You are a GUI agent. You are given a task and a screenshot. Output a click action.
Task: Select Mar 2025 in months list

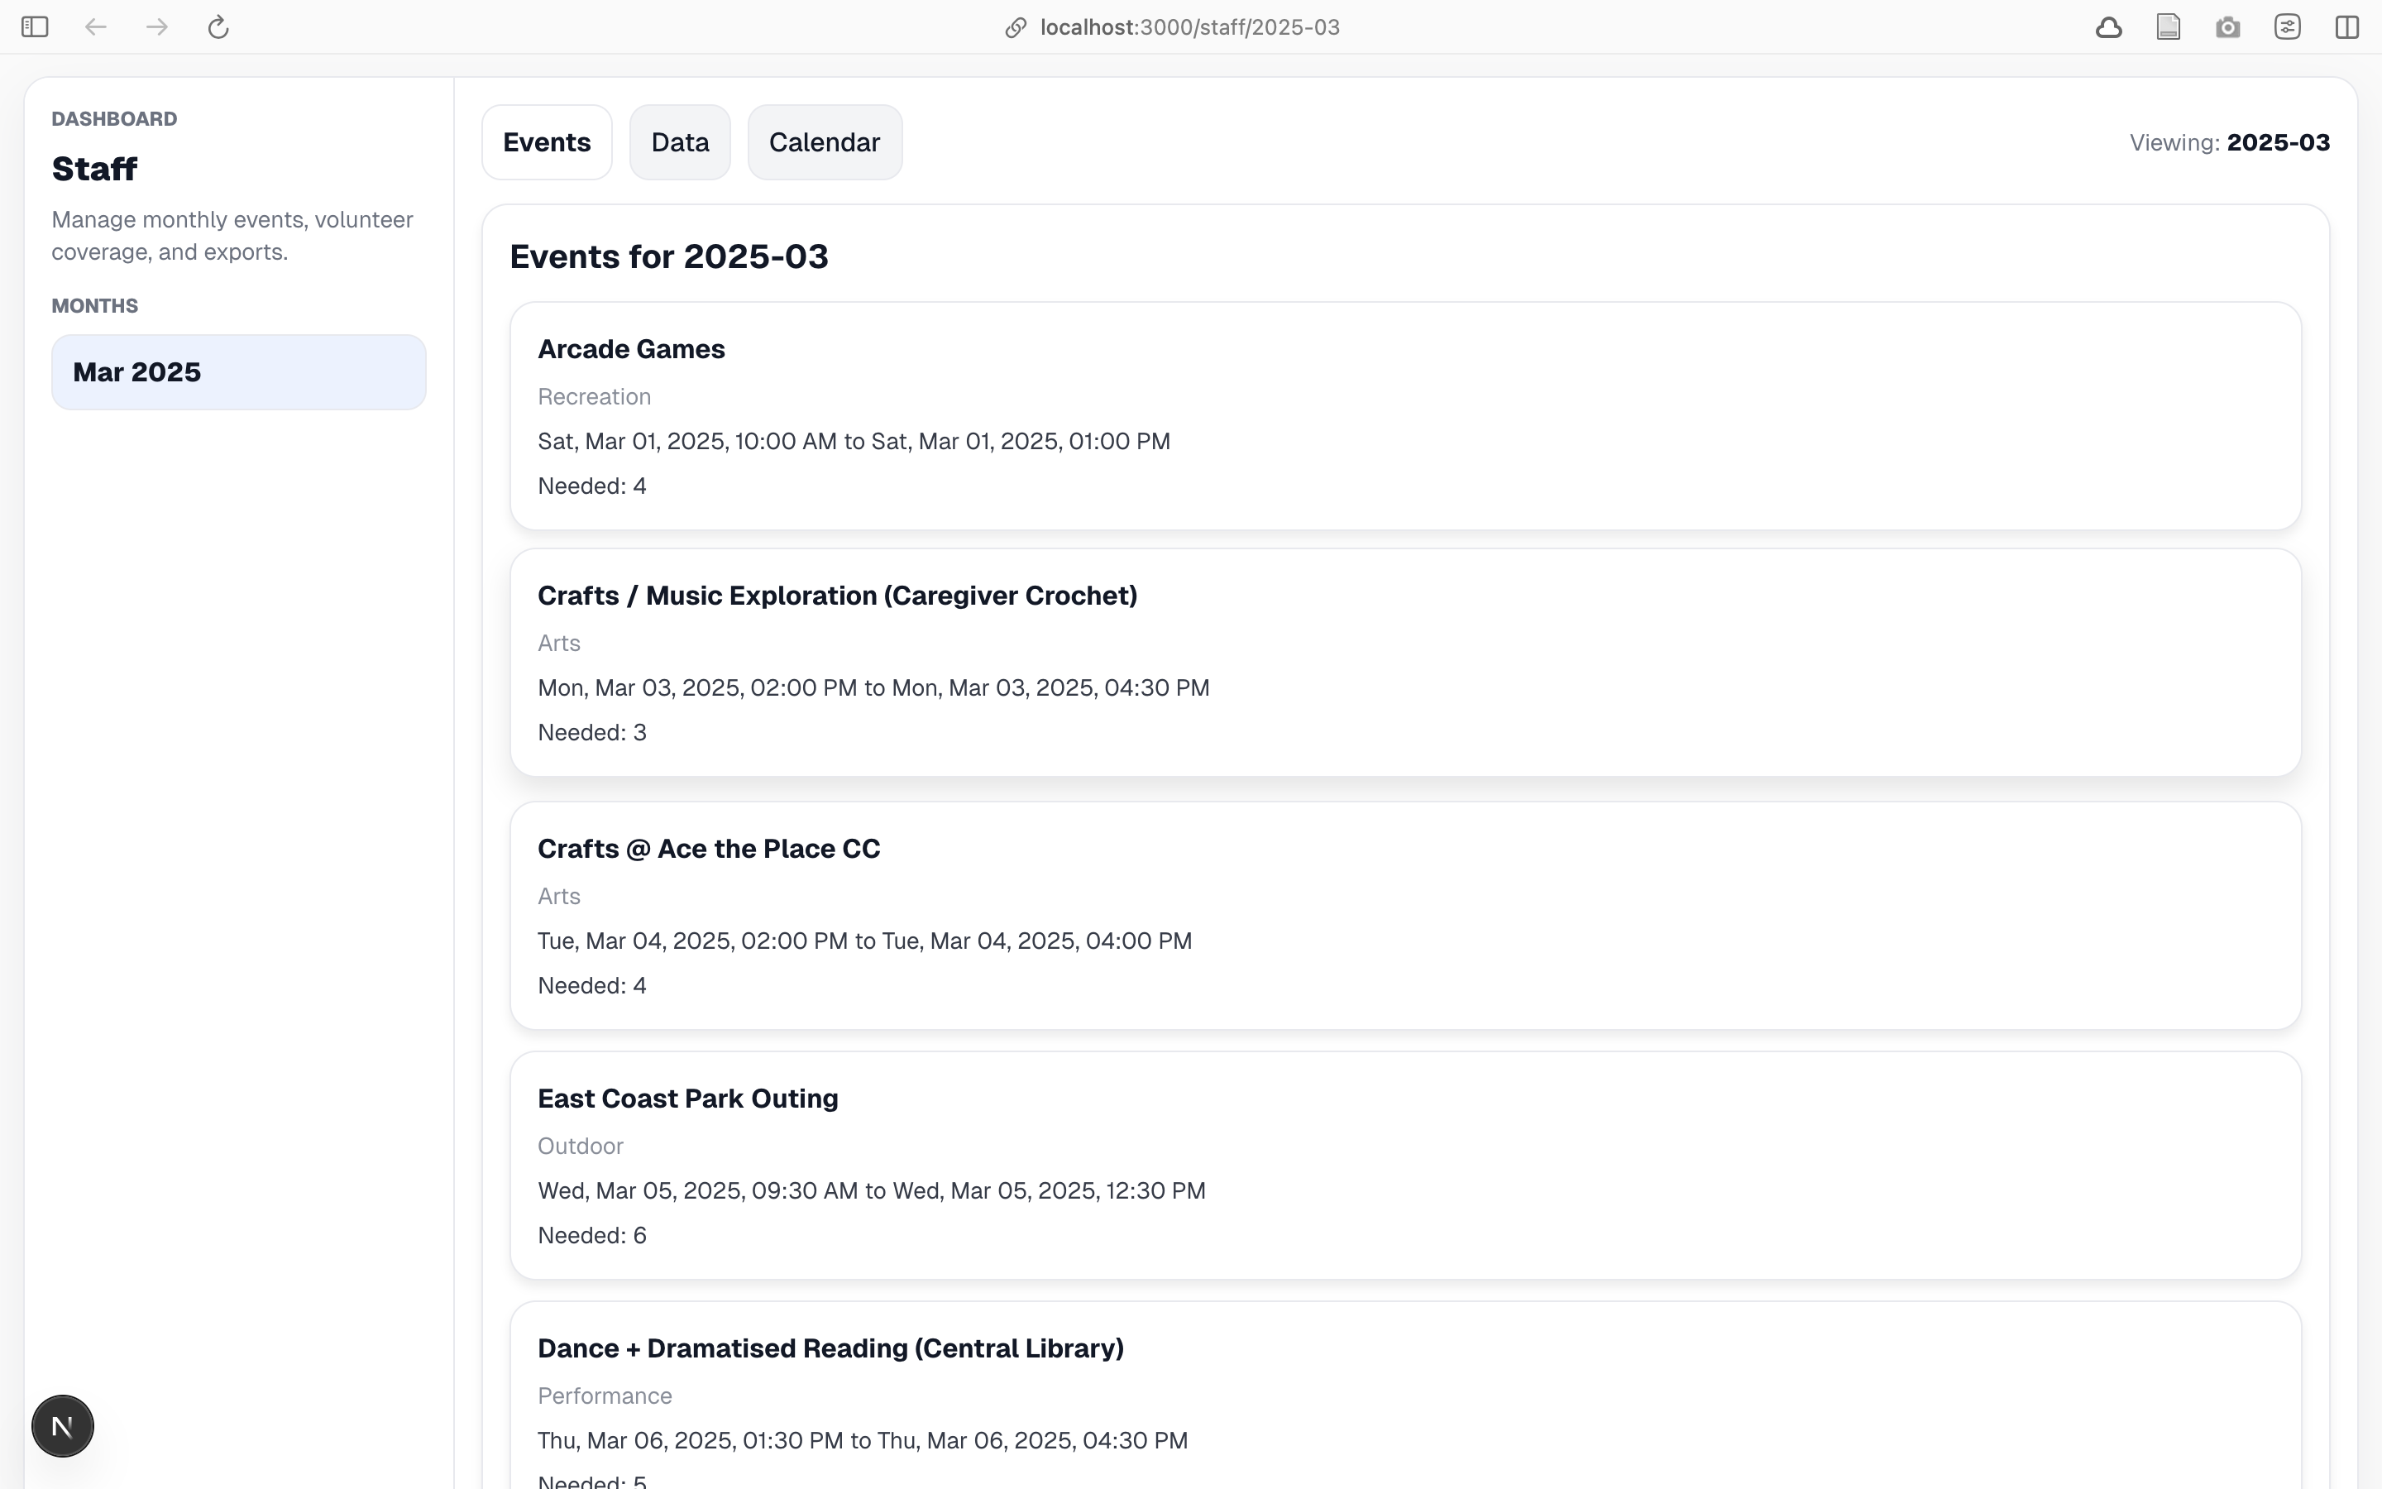pyautogui.click(x=238, y=372)
